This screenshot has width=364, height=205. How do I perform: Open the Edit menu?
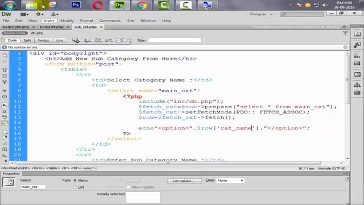click(19, 20)
